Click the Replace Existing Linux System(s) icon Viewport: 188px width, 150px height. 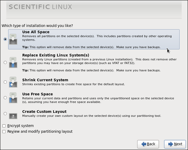13,62
